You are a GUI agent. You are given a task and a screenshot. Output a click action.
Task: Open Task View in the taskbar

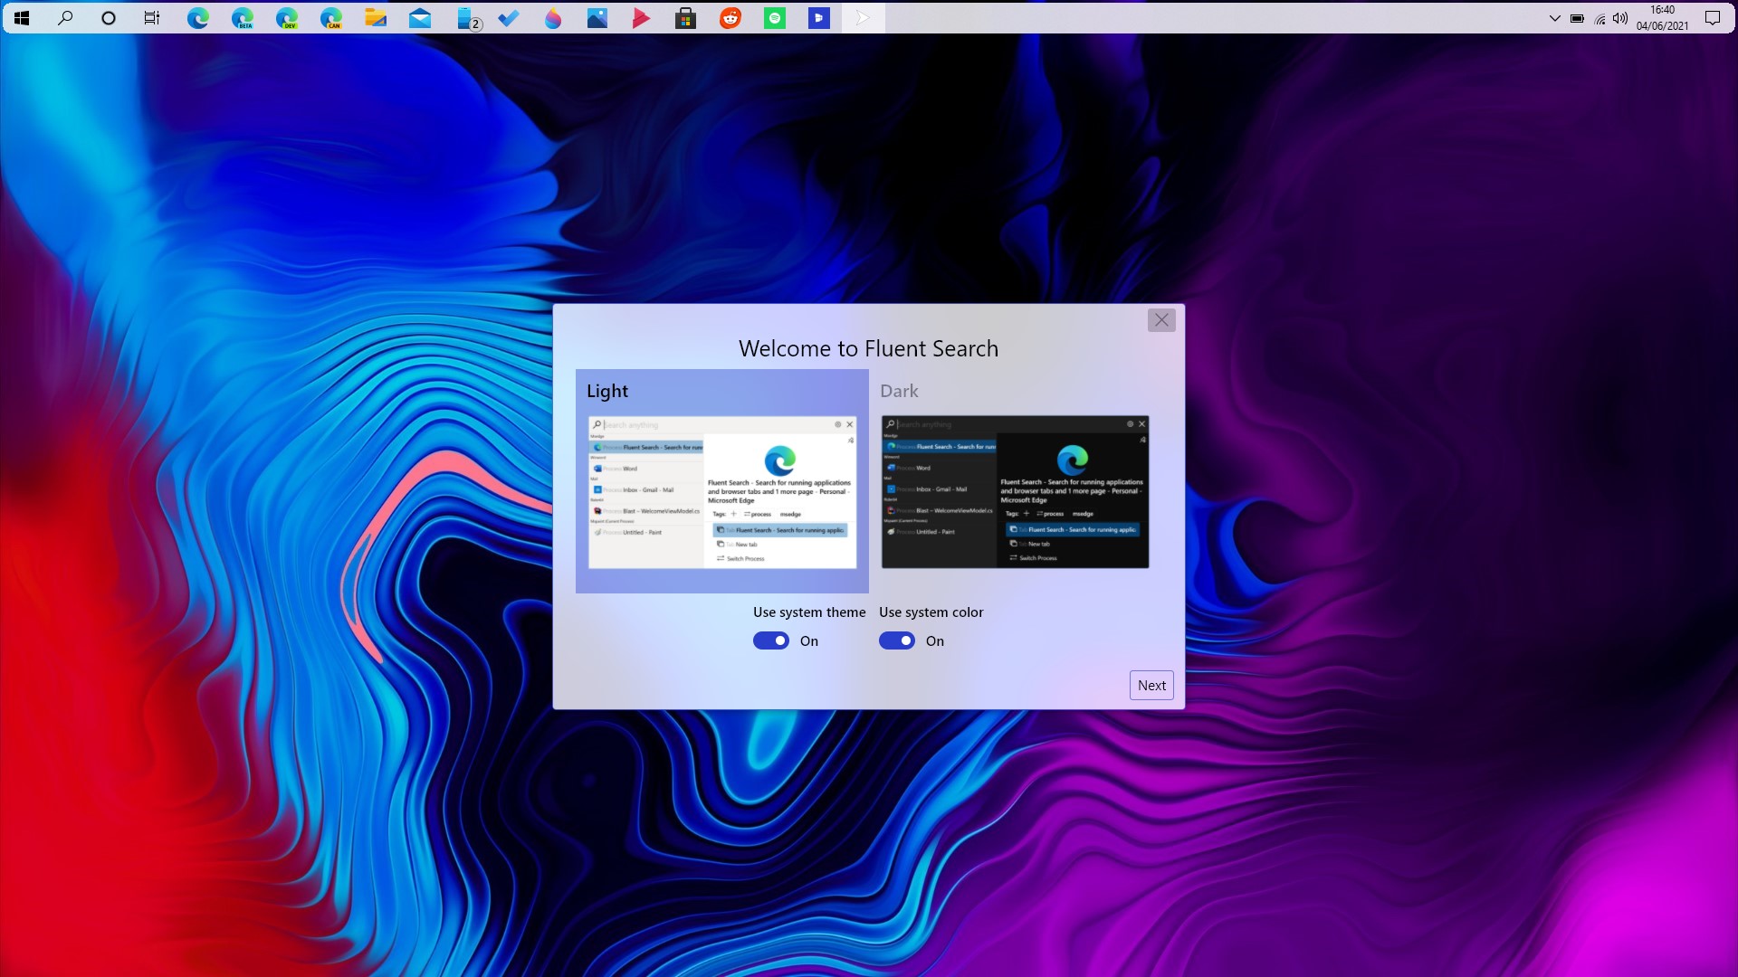click(x=152, y=18)
